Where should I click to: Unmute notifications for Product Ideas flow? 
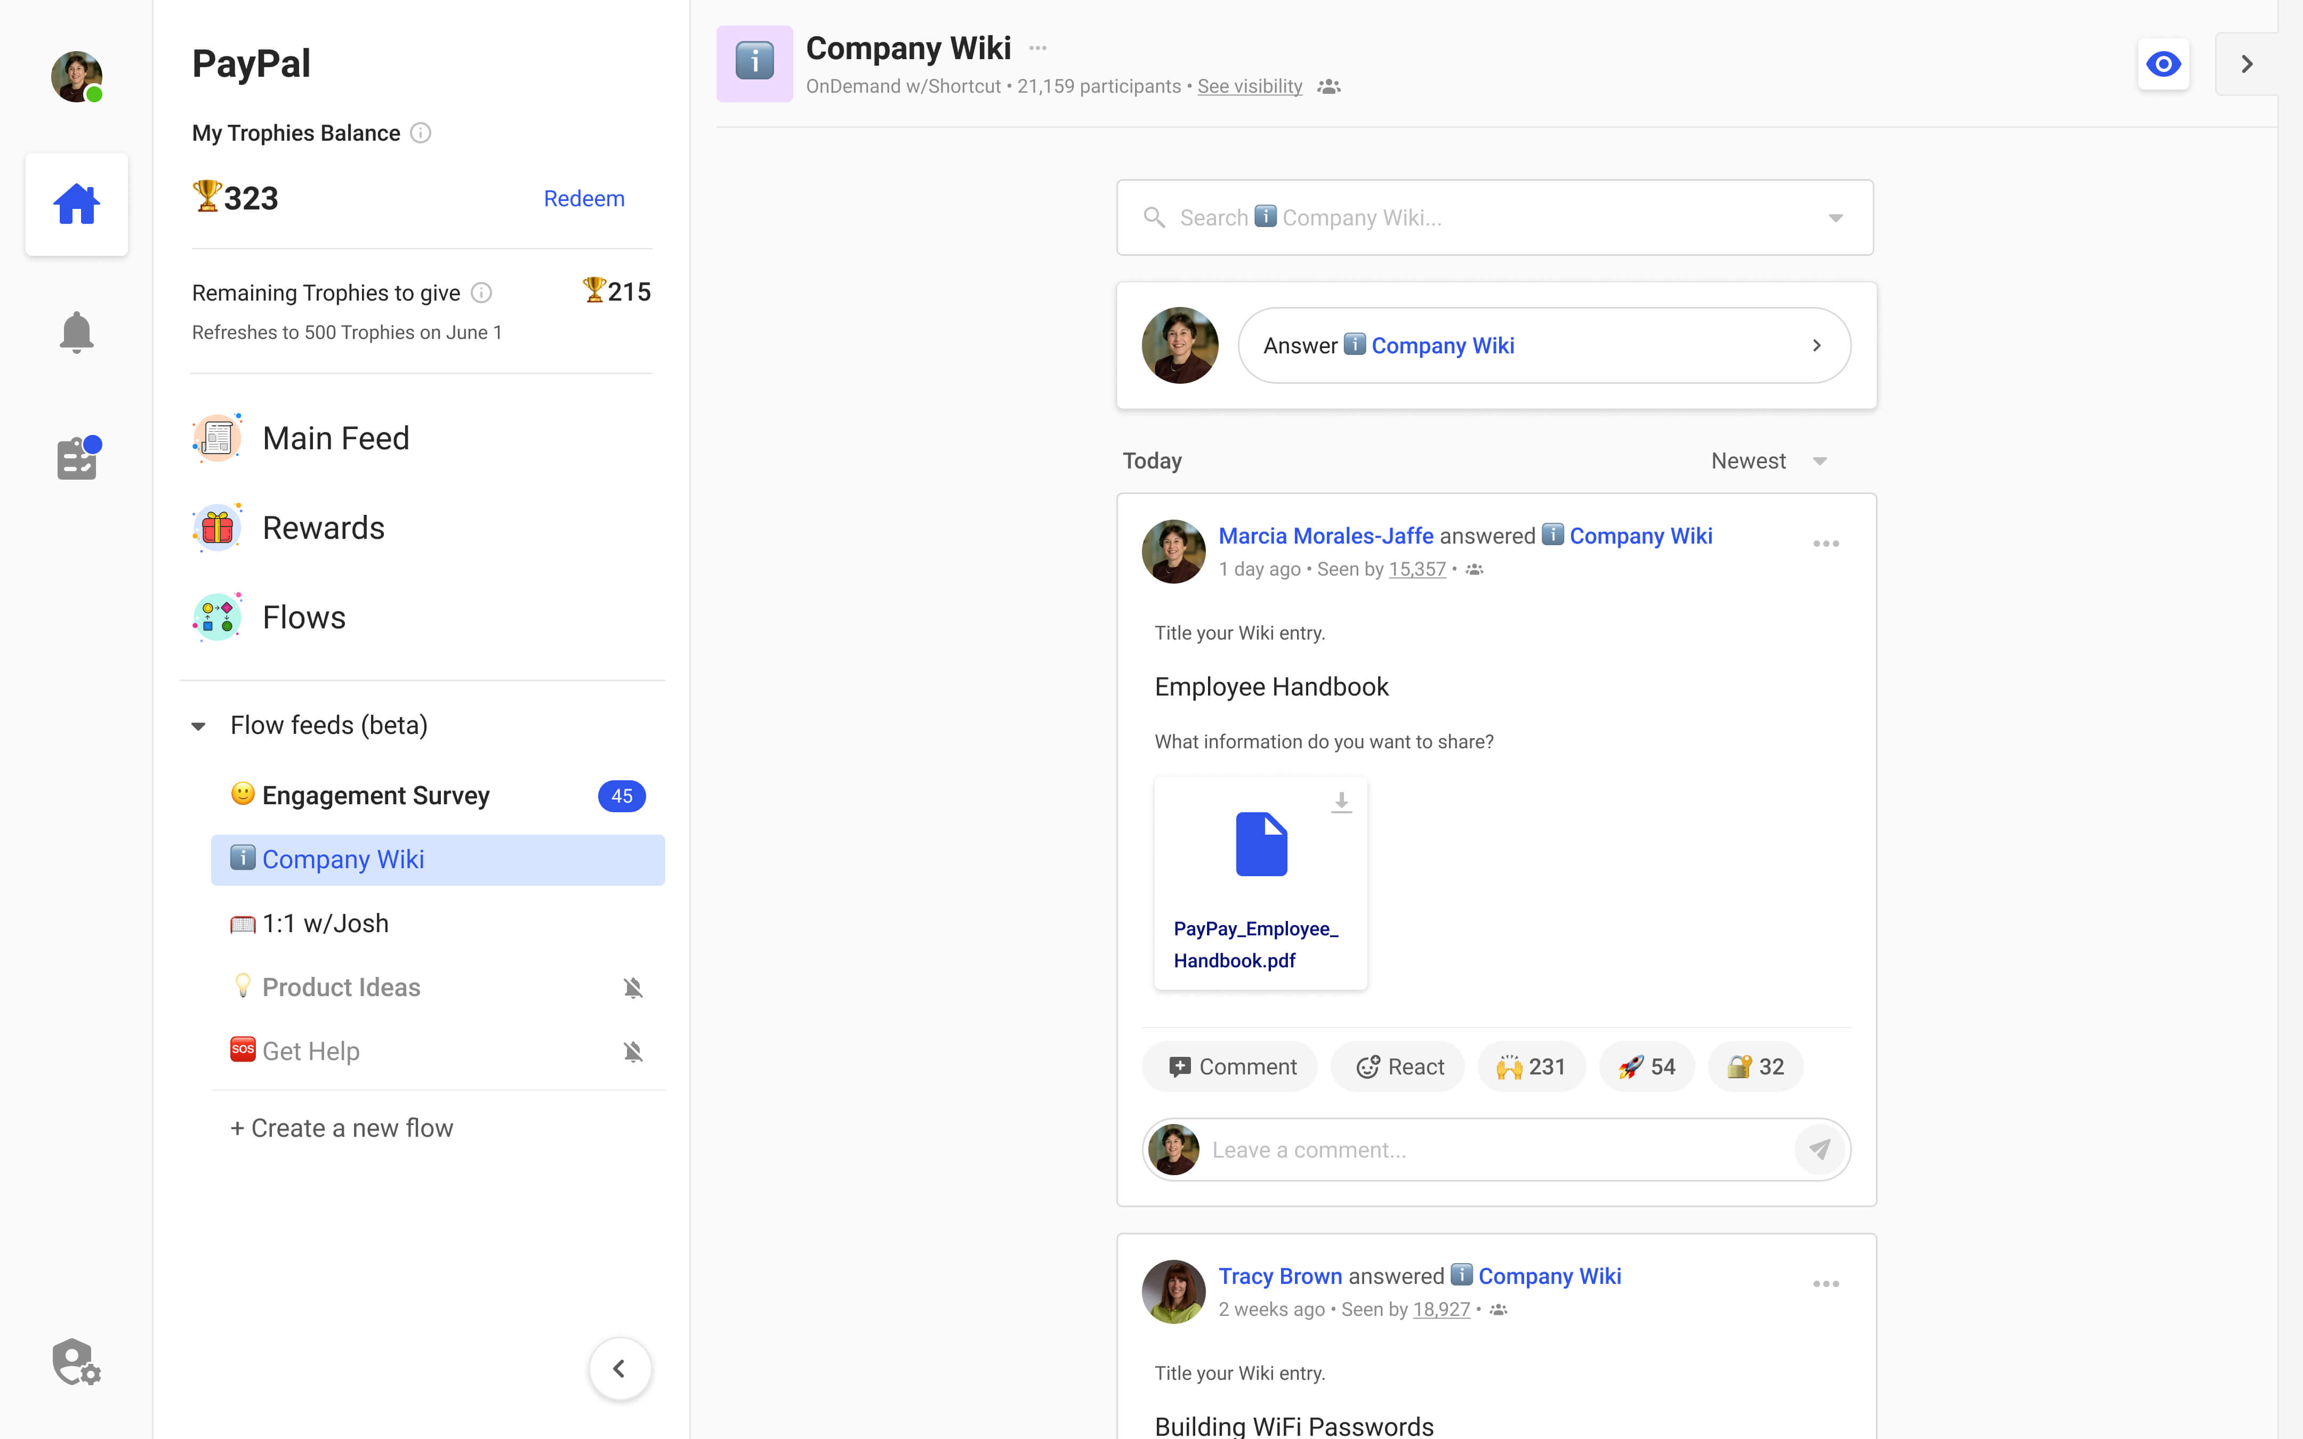(x=633, y=987)
